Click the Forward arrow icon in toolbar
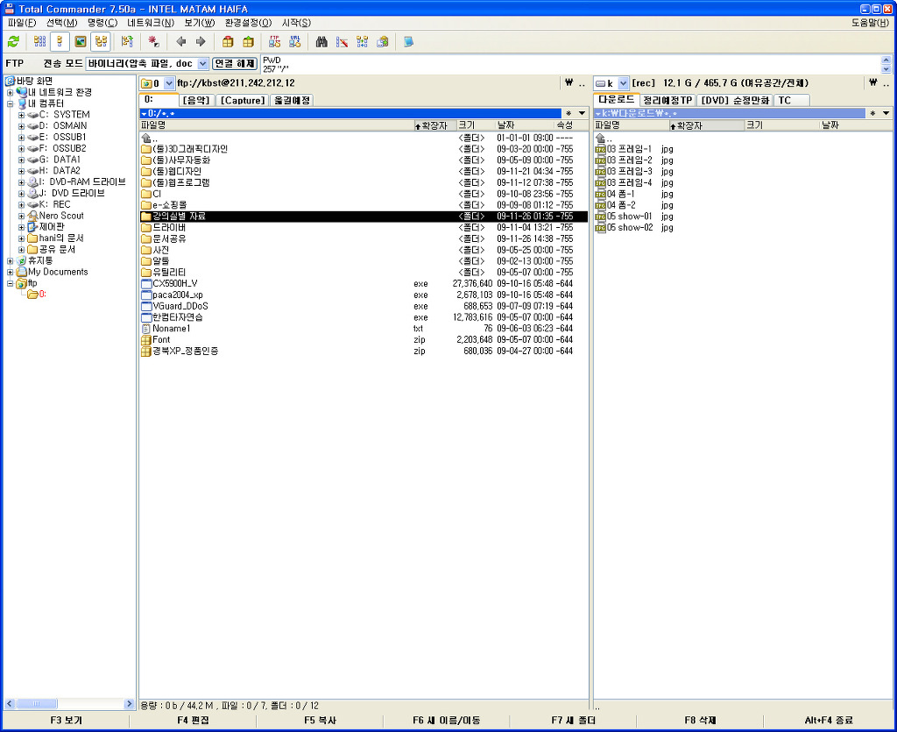The width and height of the screenshot is (897, 732). 201,41
